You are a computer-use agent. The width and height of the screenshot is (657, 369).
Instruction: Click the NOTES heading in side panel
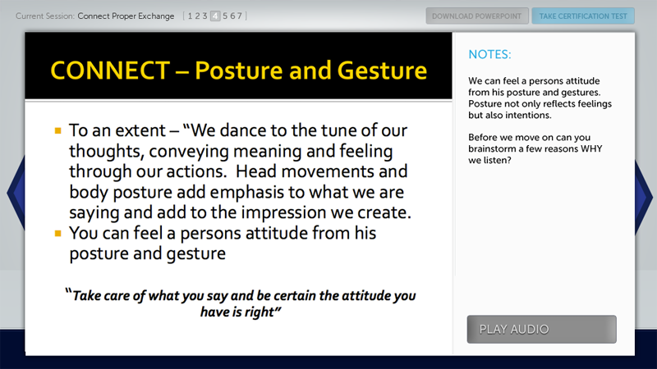pos(489,55)
